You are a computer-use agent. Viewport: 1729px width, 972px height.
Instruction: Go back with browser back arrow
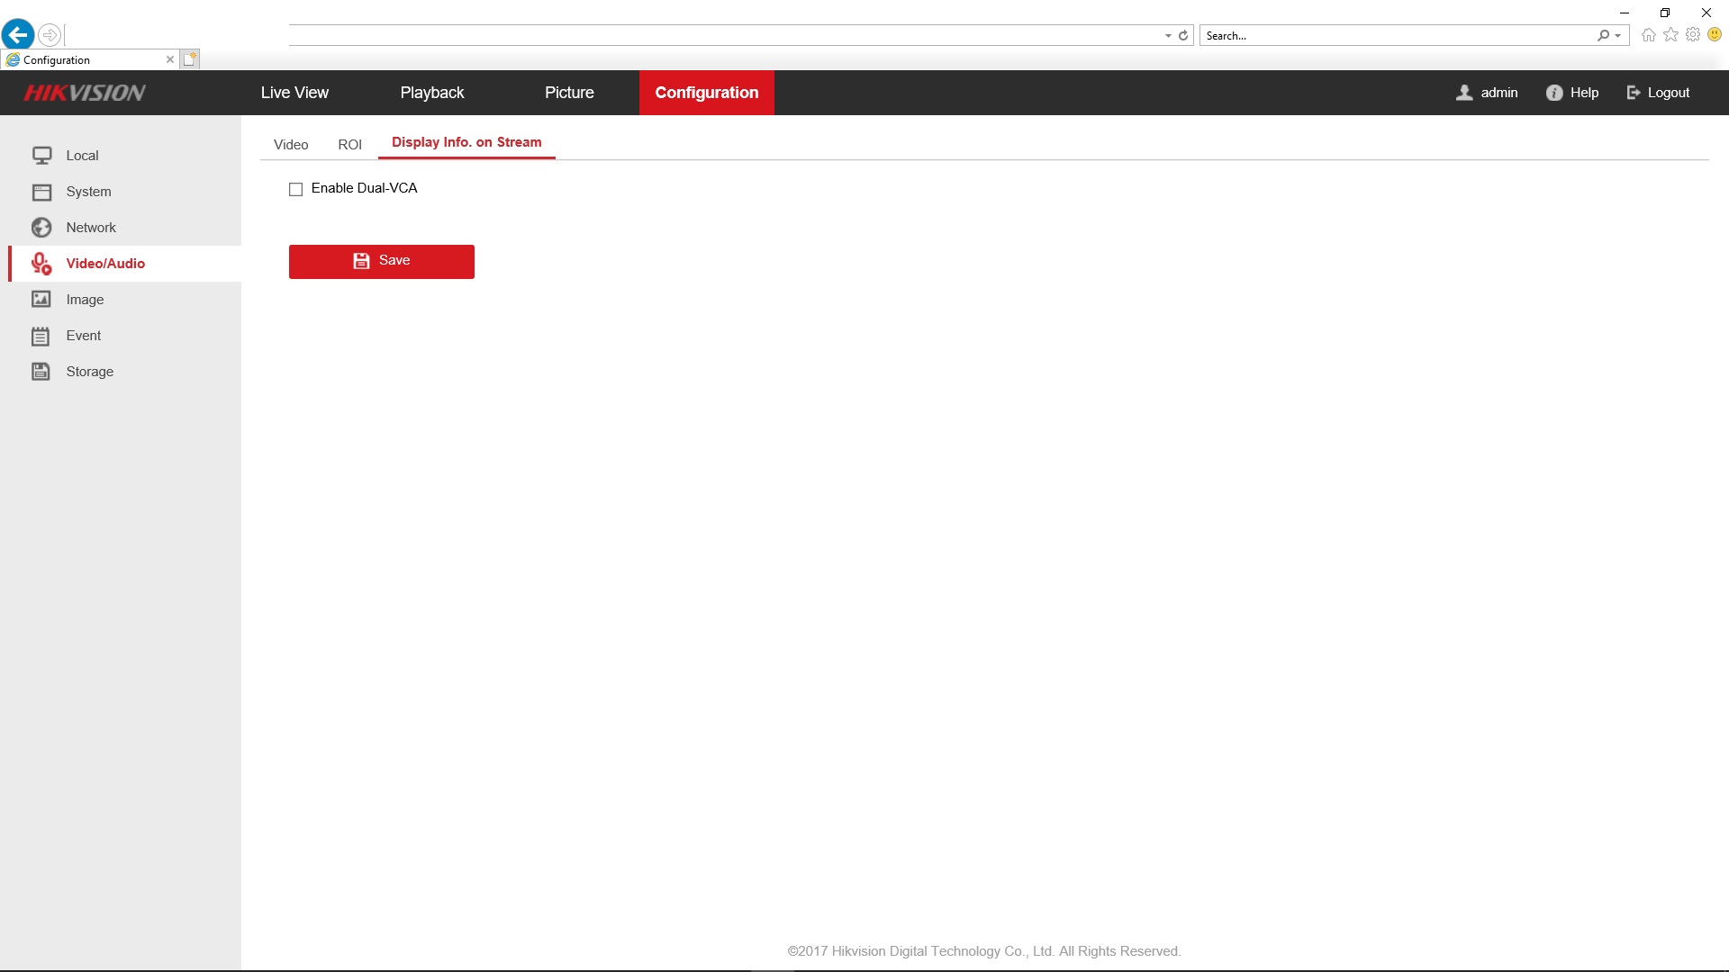point(18,35)
